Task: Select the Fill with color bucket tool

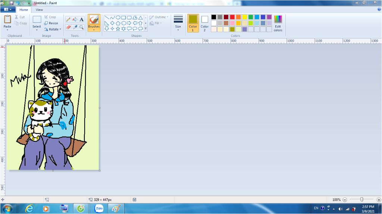Action: (75, 19)
